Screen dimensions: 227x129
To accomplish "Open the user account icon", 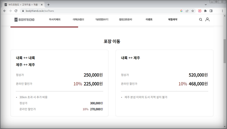I will [x=207, y=19].
